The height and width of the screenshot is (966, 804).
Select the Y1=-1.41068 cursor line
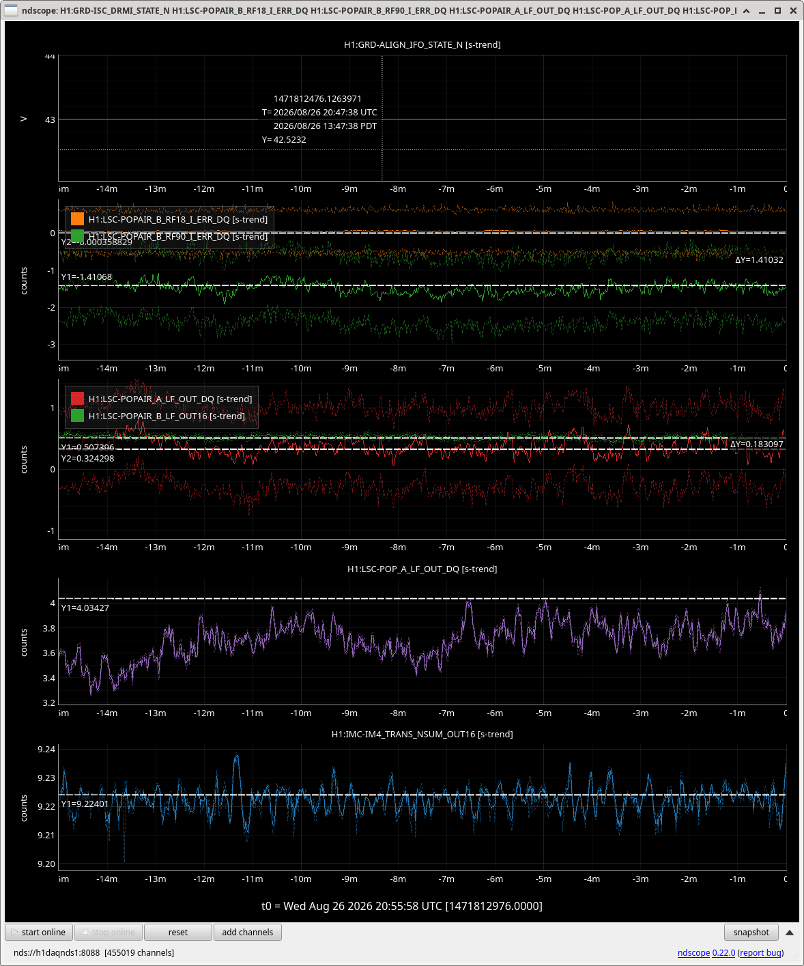pos(422,285)
